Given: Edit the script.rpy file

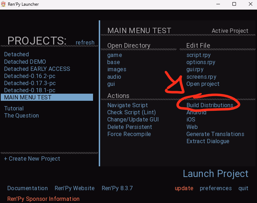Looking at the screenshot, I should tap(199, 55).
